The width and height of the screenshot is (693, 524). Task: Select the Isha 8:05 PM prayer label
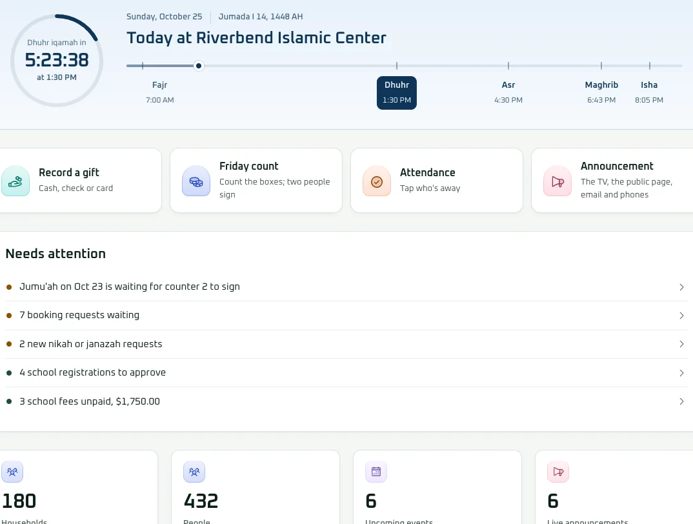coord(649,92)
